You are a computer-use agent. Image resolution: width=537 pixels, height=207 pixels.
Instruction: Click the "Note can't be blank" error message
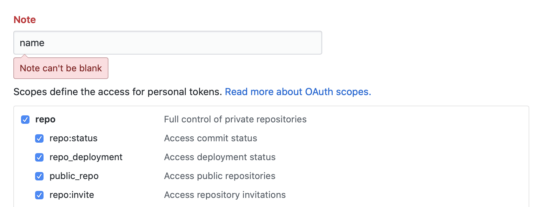pyautogui.click(x=61, y=68)
